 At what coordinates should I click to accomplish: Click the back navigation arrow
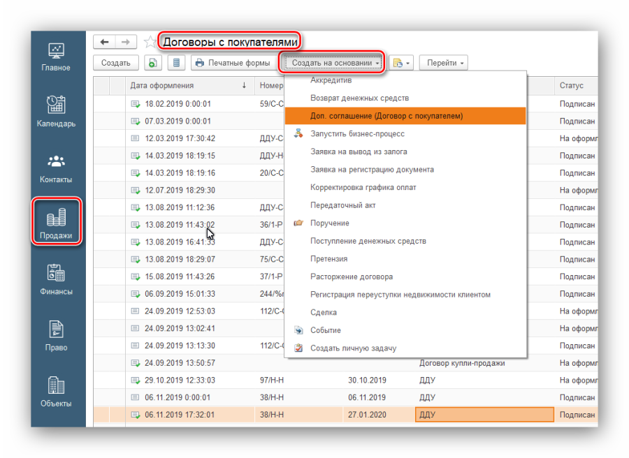(x=104, y=43)
